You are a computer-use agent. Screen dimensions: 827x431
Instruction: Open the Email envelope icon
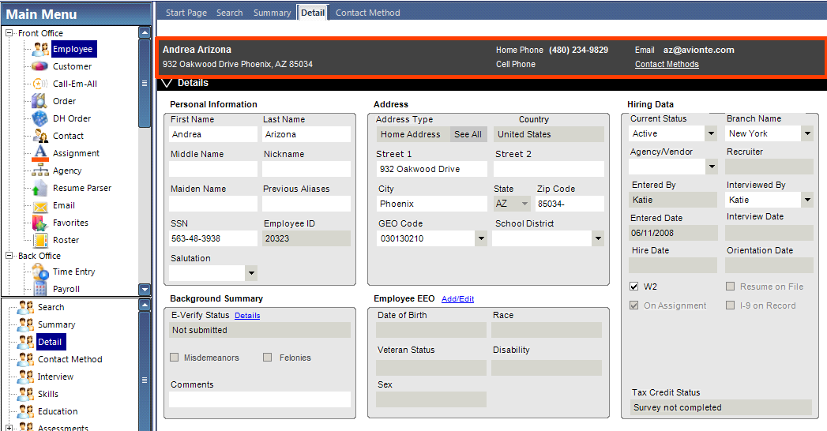pos(40,206)
